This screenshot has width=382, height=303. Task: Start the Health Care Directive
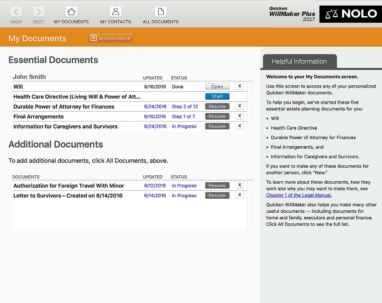click(x=217, y=97)
